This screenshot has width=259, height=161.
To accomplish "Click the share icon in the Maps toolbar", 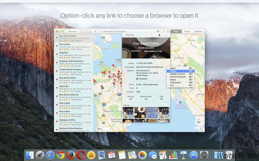I will [x=163, y=31].
